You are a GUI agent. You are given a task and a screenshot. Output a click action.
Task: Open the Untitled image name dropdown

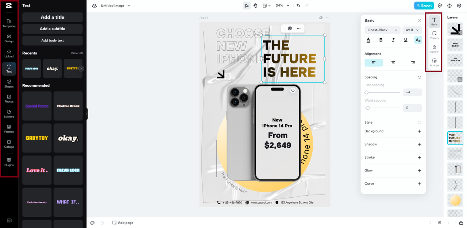115,5
